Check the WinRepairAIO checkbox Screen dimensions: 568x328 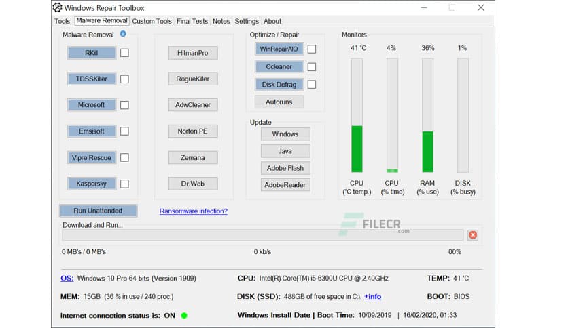coord(312,49)
